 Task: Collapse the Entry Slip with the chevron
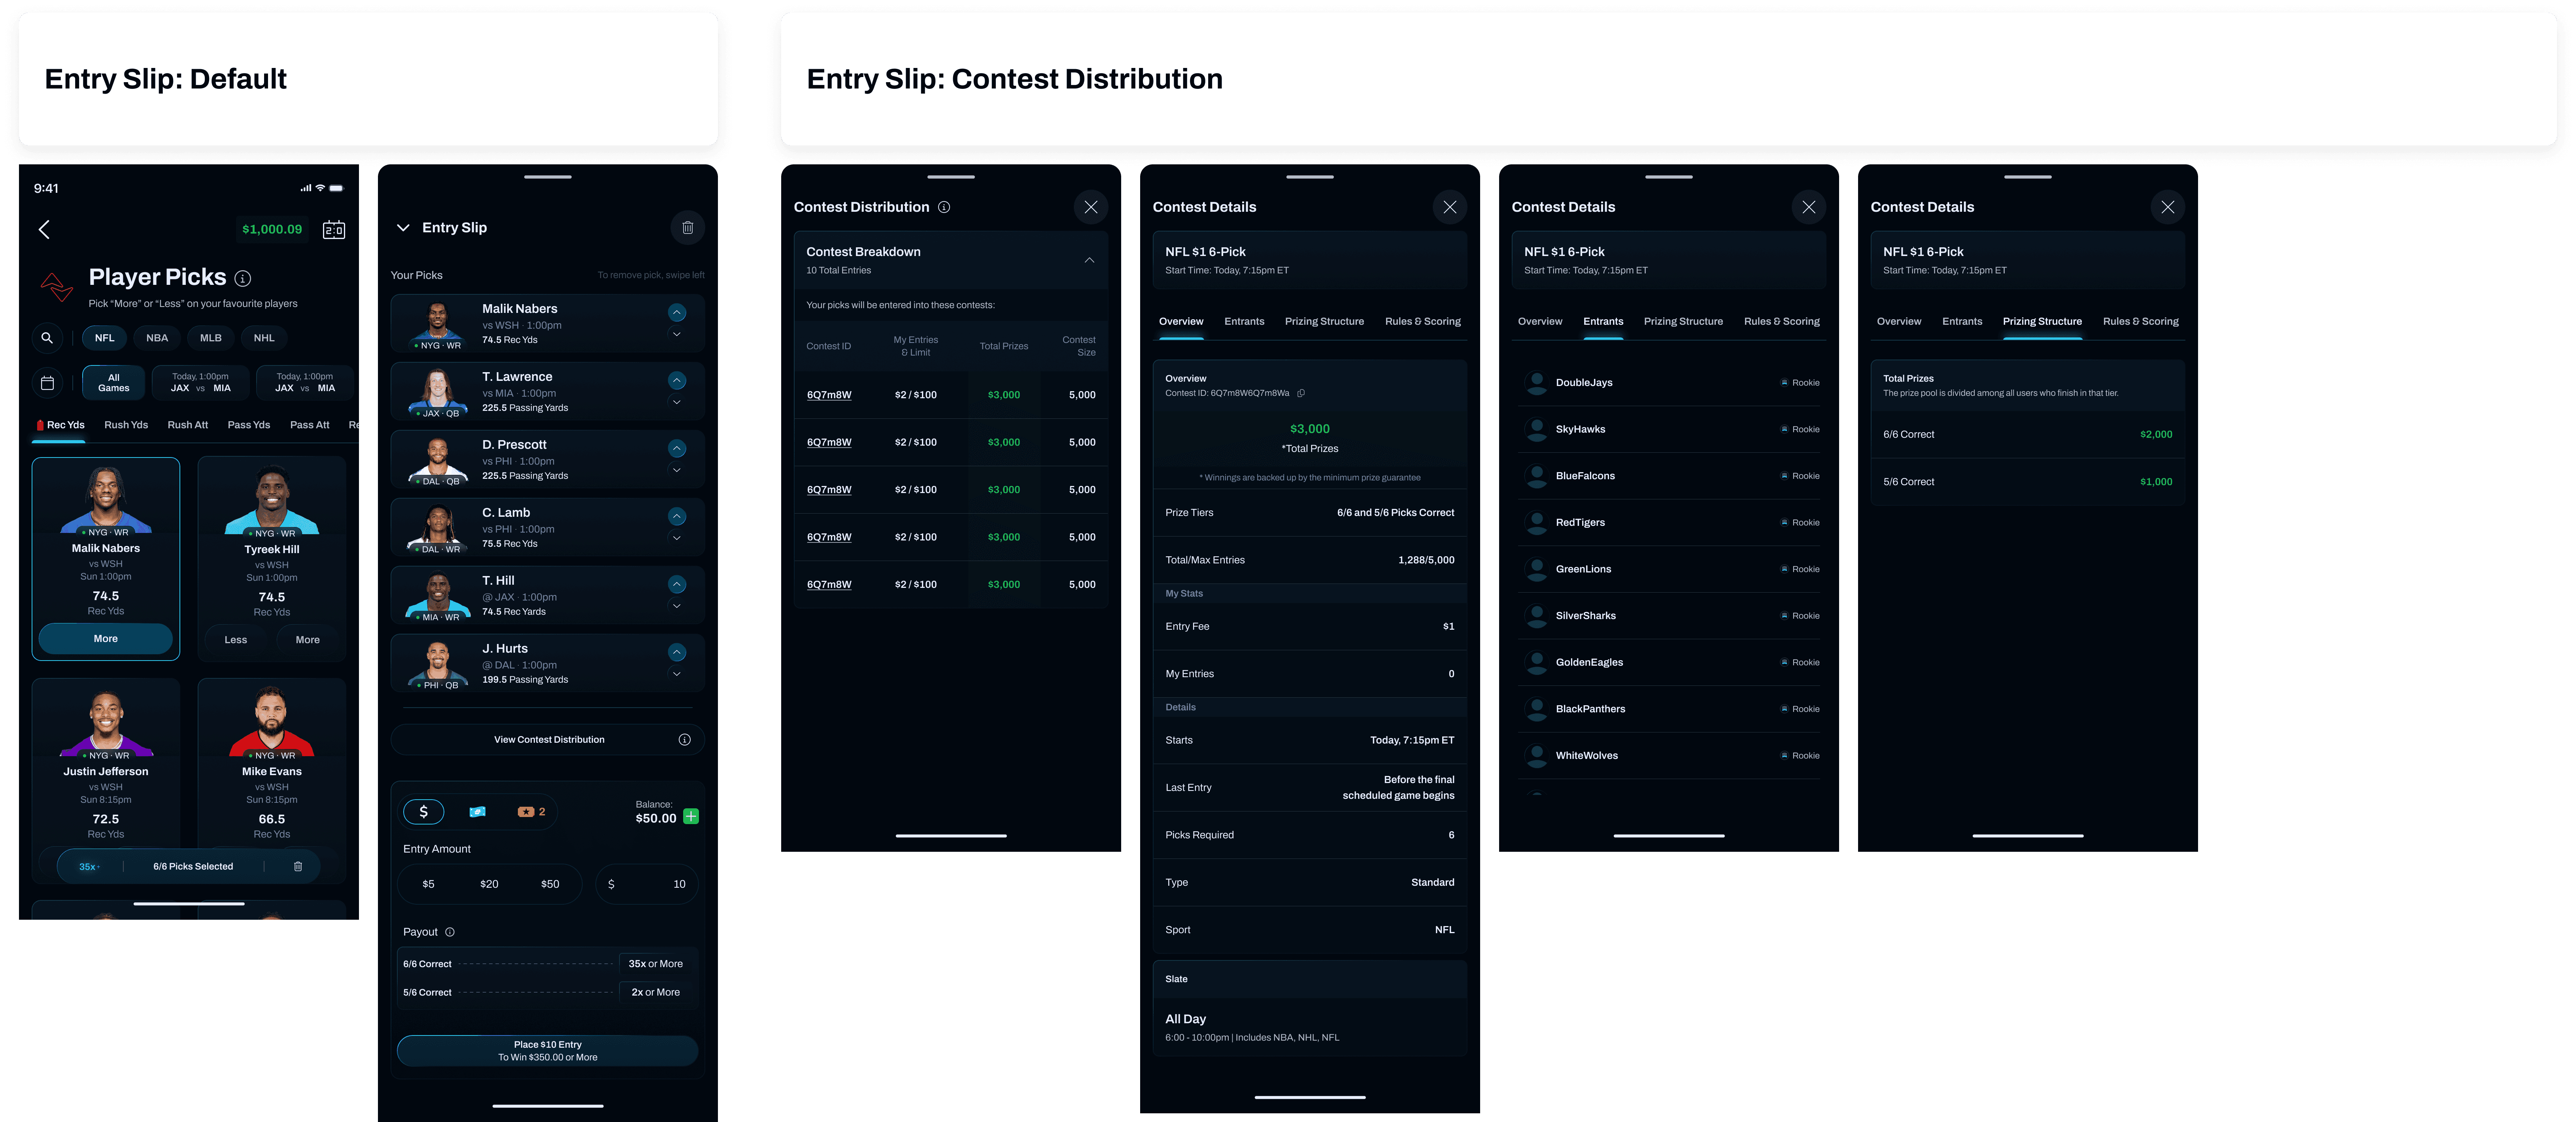(403, 228)
